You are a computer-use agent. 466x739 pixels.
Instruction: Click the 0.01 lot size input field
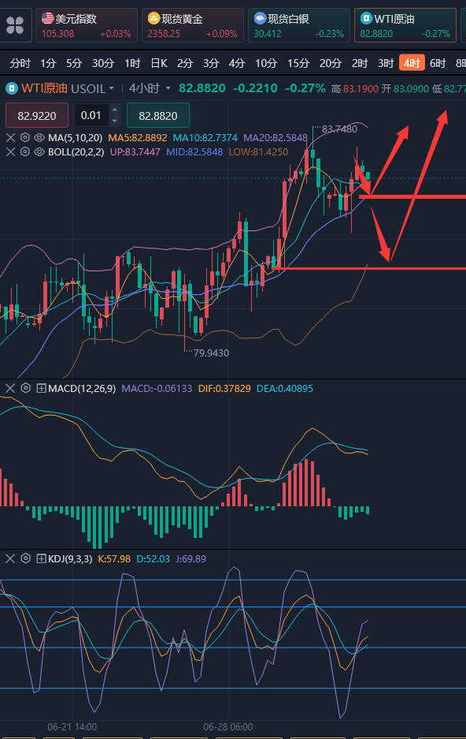91,115
